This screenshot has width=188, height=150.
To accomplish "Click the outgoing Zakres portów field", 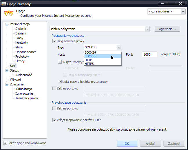I will 115,89.
